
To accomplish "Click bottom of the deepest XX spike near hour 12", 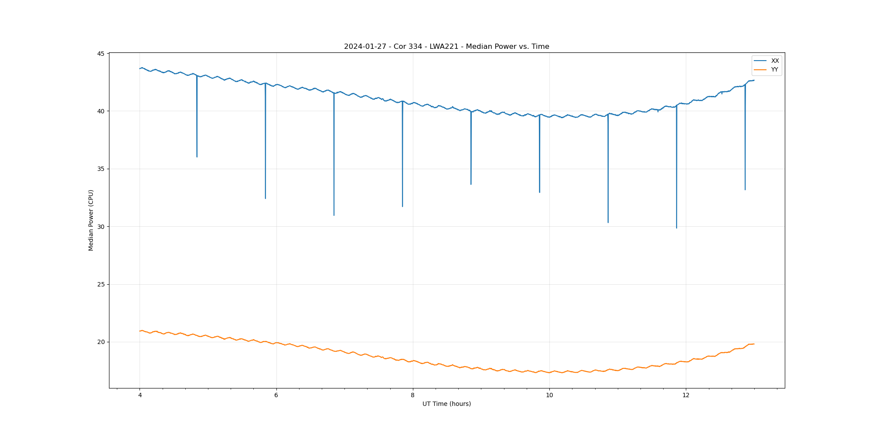I will [x=677, y=227].
